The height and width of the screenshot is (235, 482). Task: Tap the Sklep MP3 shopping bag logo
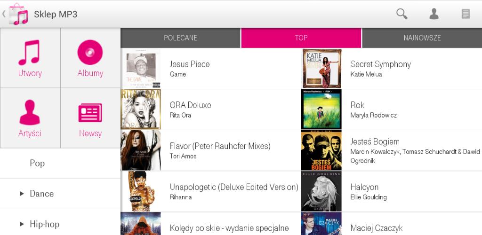(x=18, y=14)
